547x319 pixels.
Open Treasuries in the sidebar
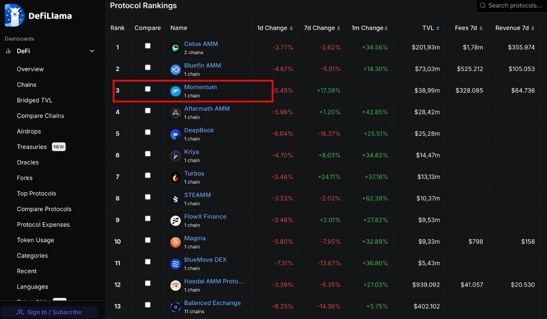coord(32,147)
